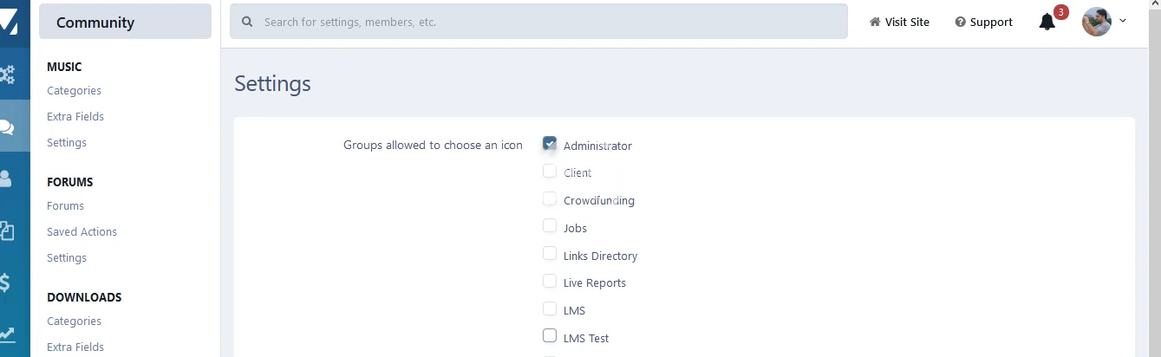Click the Visit Site link
Image resolution: width=1161 pixels, height=357 pixels.
(899, 23)
